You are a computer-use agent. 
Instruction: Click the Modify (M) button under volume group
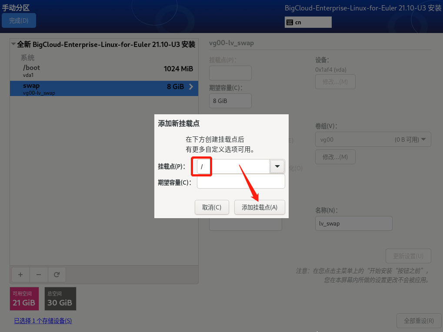pyautogui.click(x=335, y=157)
